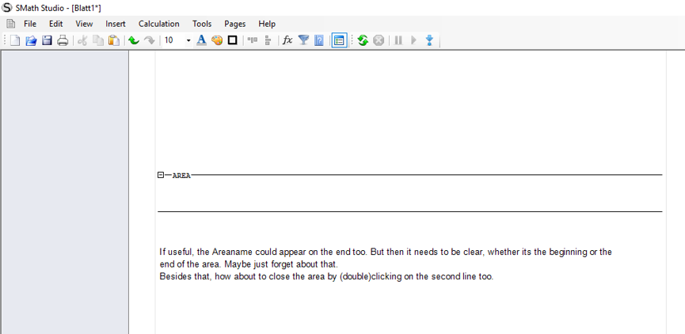Click the border square icon
This screenshot has height=334, width=685.
pyautogui.click(x=233, y=40)
